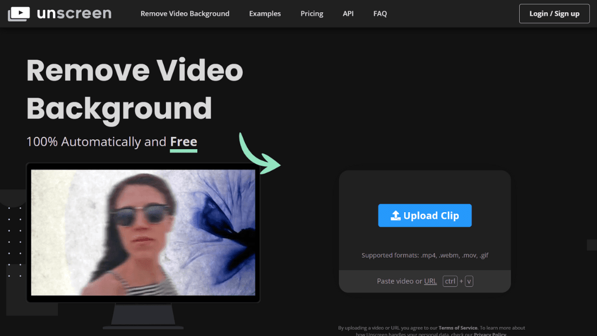Click the underlined "Free" link

183,141
